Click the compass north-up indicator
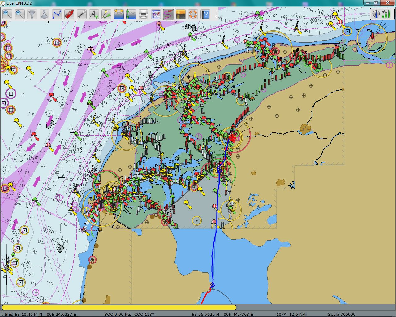This screenshot has width=396, height=317. click(x=377, y=14)
